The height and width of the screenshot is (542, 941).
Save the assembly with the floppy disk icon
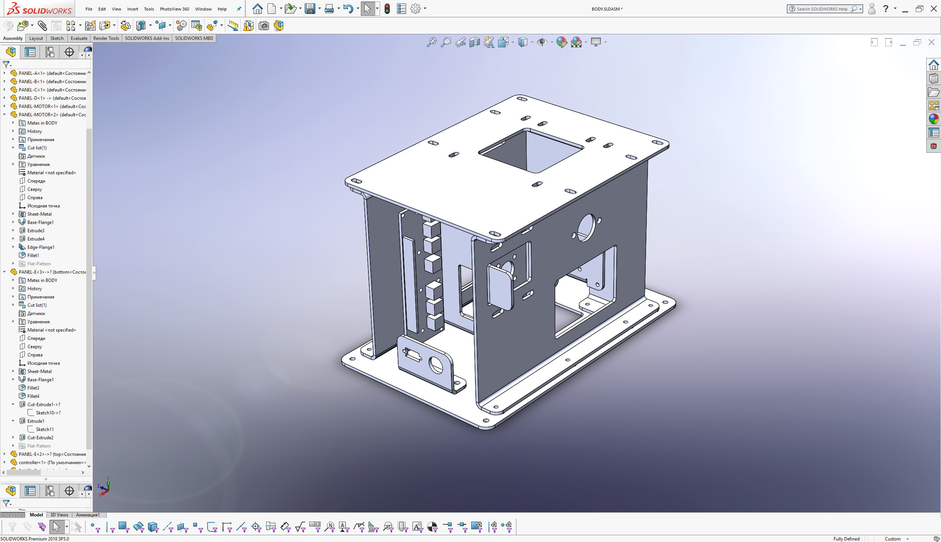pos(310,9)
